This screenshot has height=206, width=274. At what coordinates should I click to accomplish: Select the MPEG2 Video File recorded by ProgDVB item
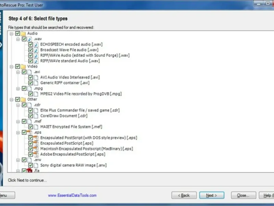click(x=81, y=94)
